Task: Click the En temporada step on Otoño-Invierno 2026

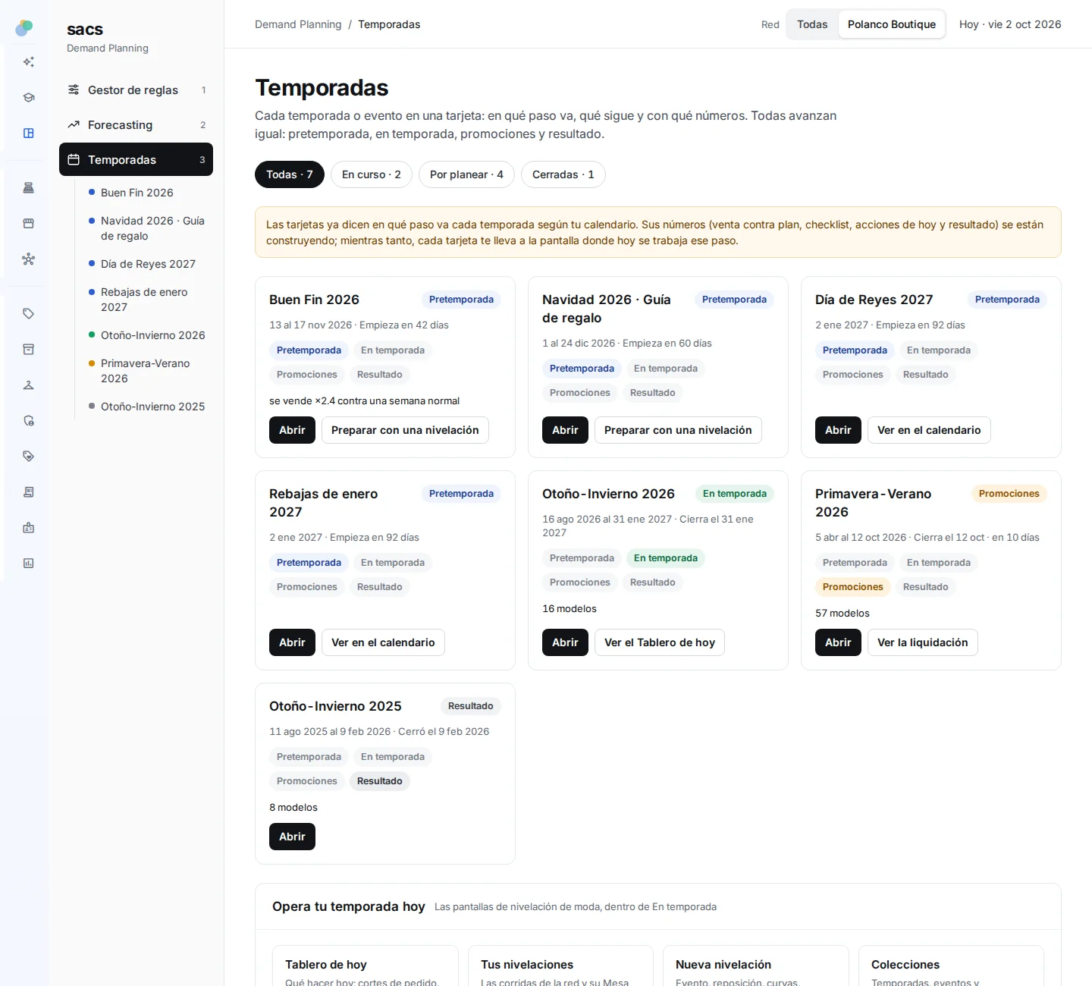Action: (666, 558)
